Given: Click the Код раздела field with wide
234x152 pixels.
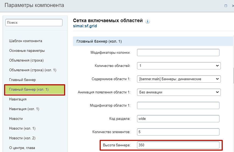Looking at the screenshot, I should pyautogui.click(x=178, y=119).
